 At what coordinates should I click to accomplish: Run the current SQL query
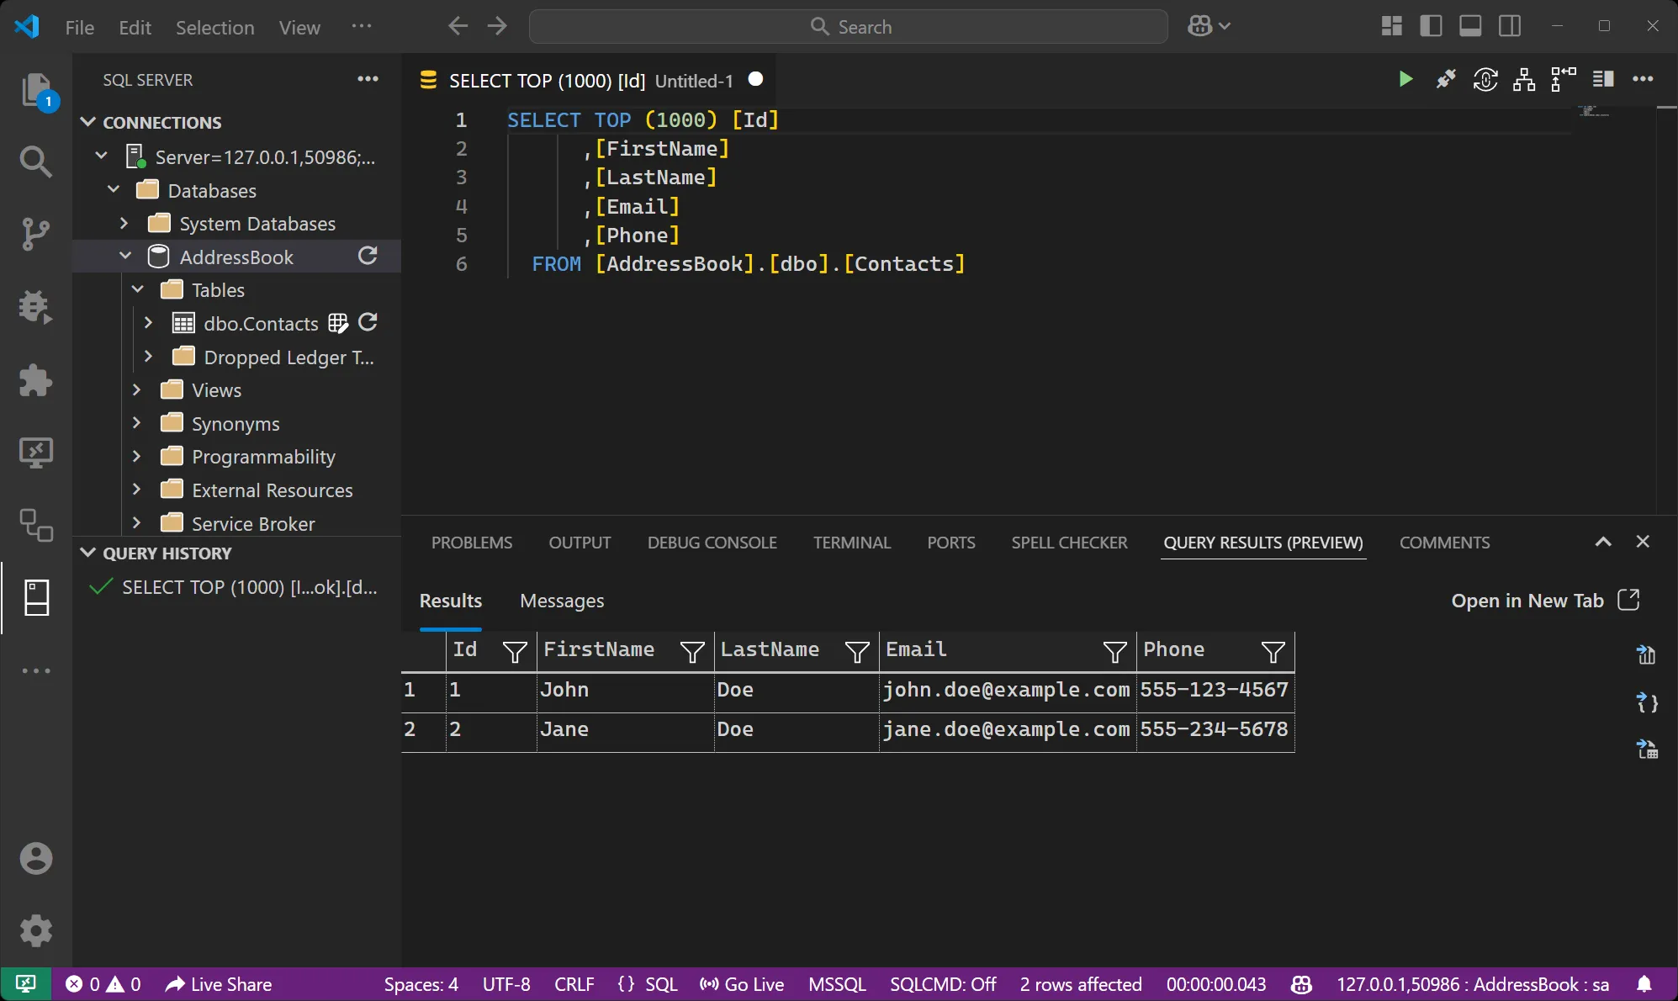coord(1405,79)
